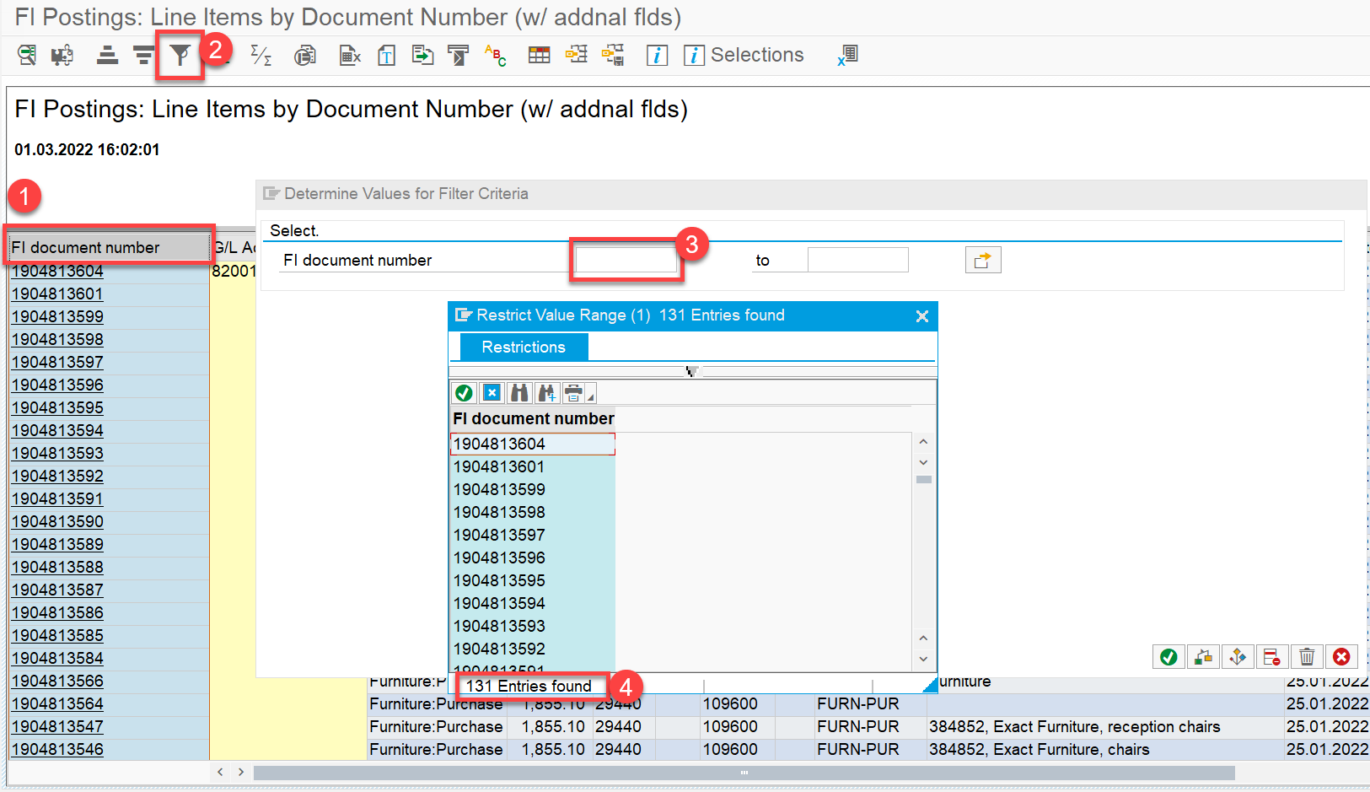Image resolution: width=1370 pixels, height=792 pixels.
Task: Click the save layout icon
Action: point(613,56)
